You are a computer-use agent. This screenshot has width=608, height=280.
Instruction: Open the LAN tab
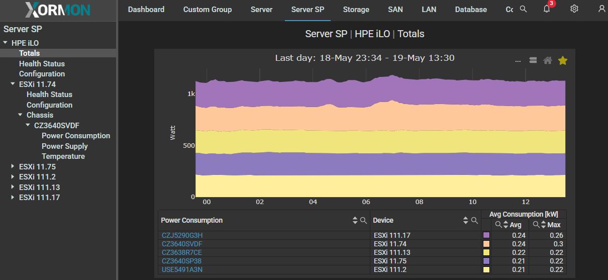[x=429, y=10]
